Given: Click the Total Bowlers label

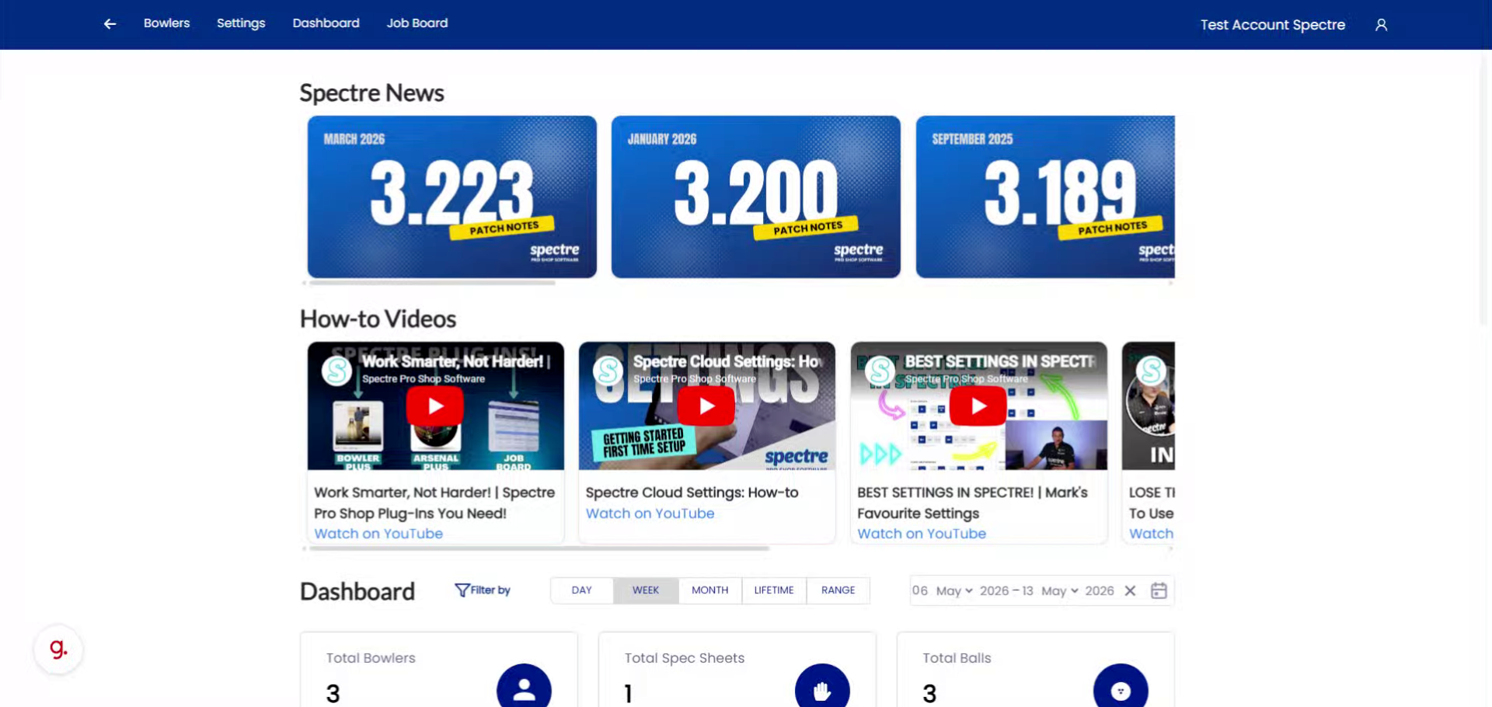Looking at the screenshot, I should [x=371, y=658].
